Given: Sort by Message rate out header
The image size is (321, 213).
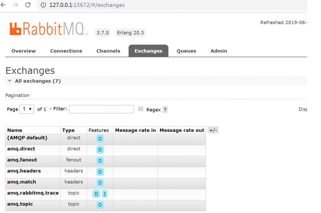Looking at the screenshot, I should 182,130.
